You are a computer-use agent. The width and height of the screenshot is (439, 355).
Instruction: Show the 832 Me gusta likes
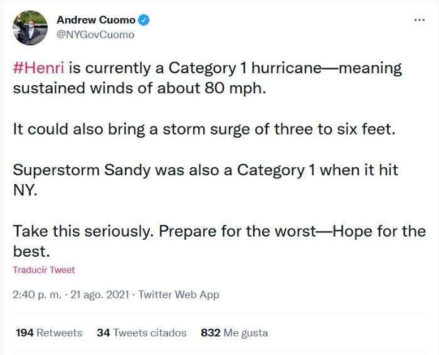pyautogui.click(x=234, y=332)
